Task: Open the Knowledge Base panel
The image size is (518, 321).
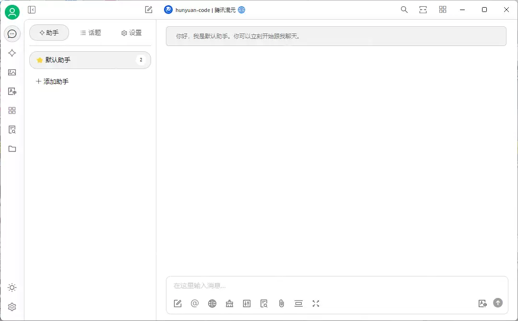Action: coord(12,129)
